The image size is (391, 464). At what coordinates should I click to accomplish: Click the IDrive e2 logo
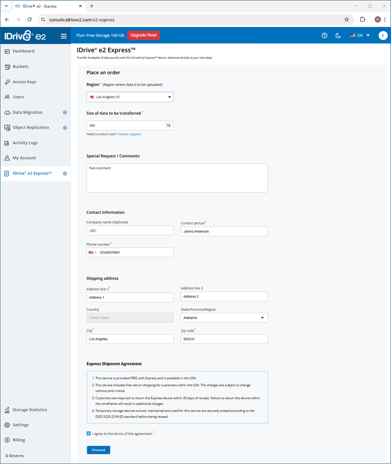click(25, 36)
